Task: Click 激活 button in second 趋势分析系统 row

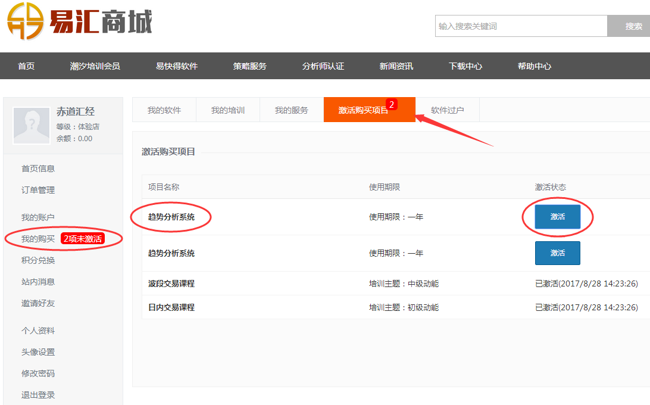Action: [558, 253]
